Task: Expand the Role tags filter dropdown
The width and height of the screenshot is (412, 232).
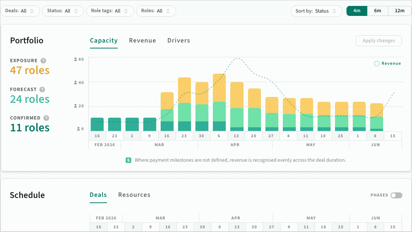Action: click(x=110, y=11)
